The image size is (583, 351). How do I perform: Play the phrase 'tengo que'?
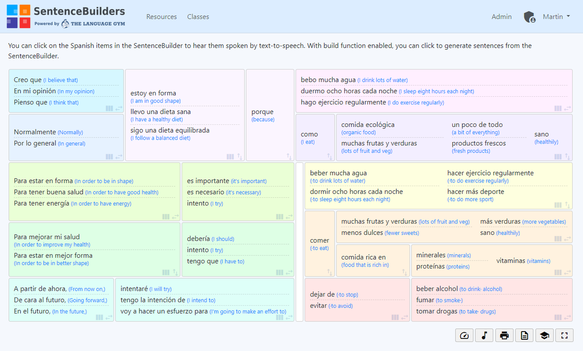(x=203, y=261)
